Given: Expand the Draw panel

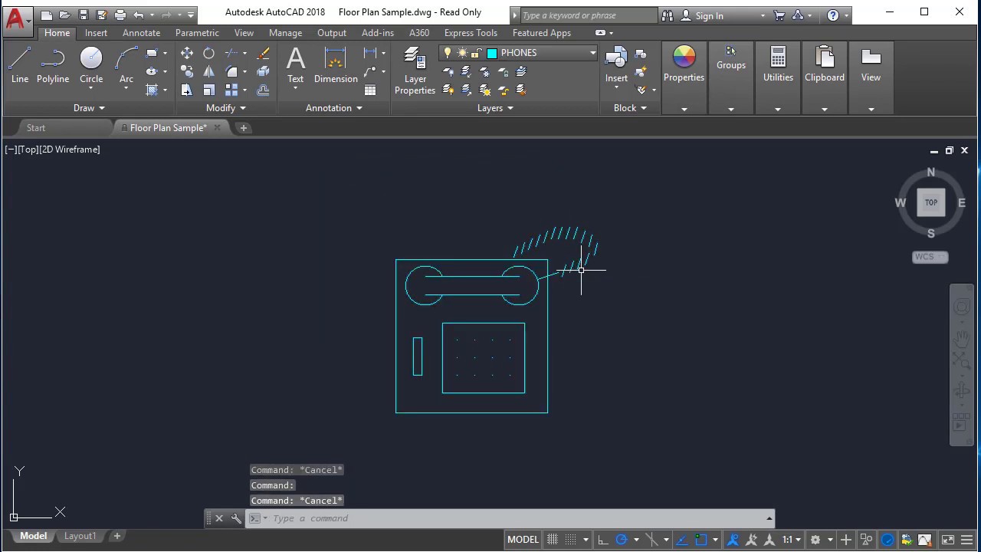Looking at the screenshot, I should pos(89,108).
